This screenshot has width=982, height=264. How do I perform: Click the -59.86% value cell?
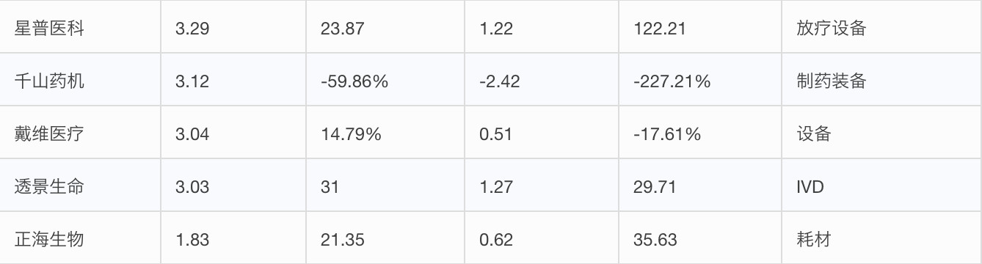[x=385, y=80]
